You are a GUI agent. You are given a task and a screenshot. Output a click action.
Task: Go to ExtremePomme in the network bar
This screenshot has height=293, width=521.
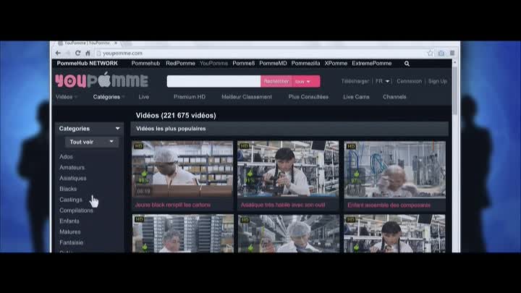(x=372, y=63)
